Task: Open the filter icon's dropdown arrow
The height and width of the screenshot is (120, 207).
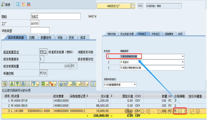Action: pyautogui.click(x=38, y=84)
